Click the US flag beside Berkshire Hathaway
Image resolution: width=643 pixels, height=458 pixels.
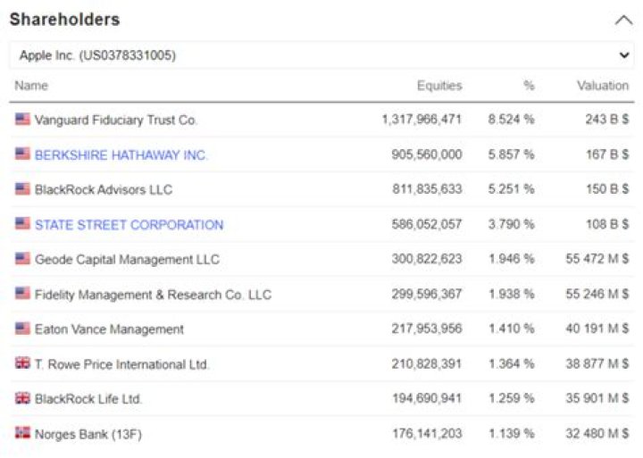tap(22, 154)
